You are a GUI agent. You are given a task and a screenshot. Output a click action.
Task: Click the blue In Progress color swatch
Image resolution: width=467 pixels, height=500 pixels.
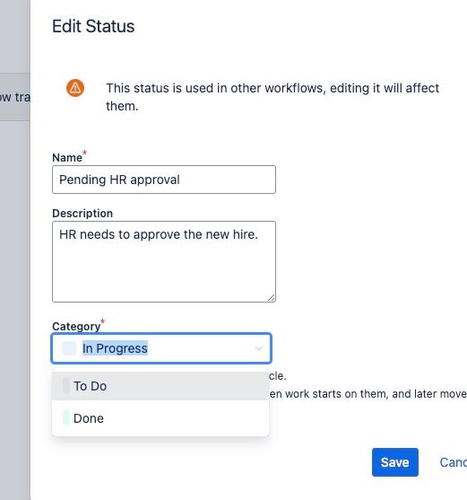[69, 348]
